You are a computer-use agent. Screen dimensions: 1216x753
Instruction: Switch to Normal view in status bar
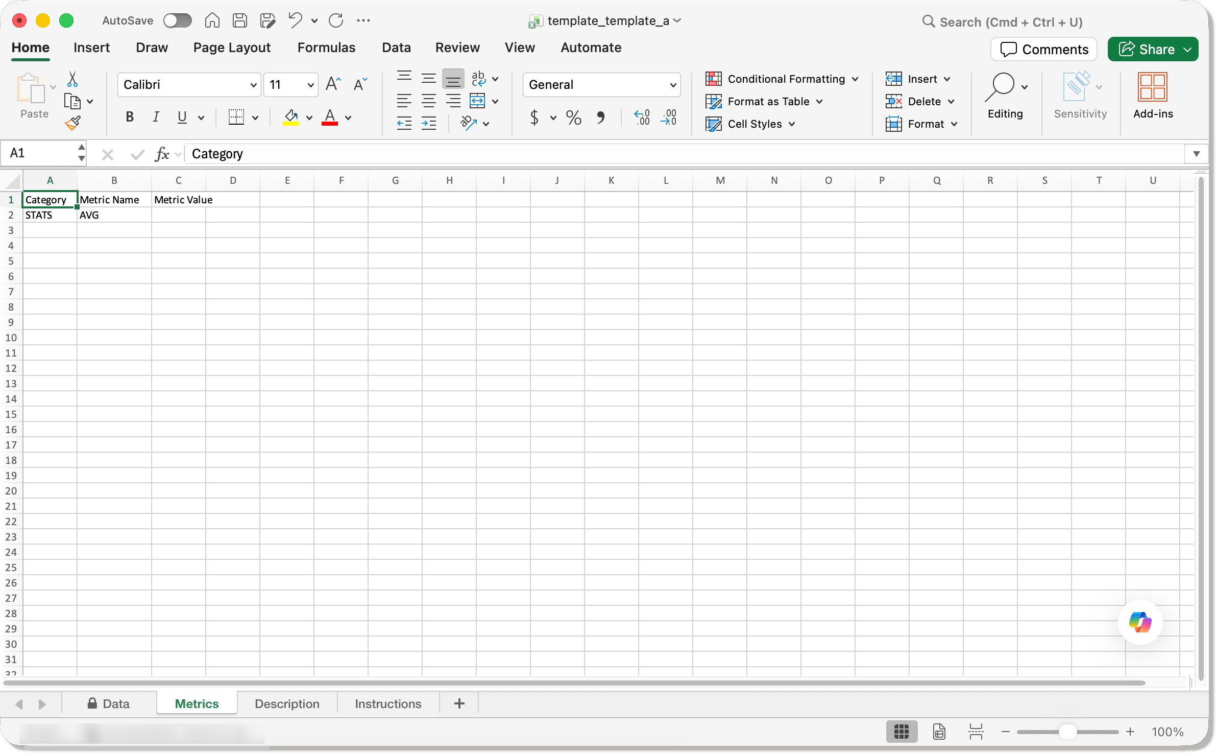902,732
